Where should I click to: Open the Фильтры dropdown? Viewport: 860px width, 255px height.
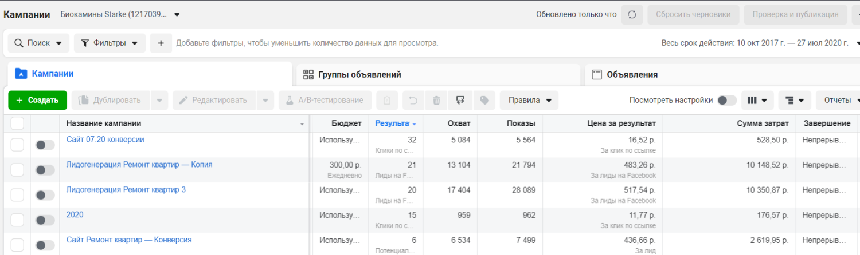(x=110, y=43)
